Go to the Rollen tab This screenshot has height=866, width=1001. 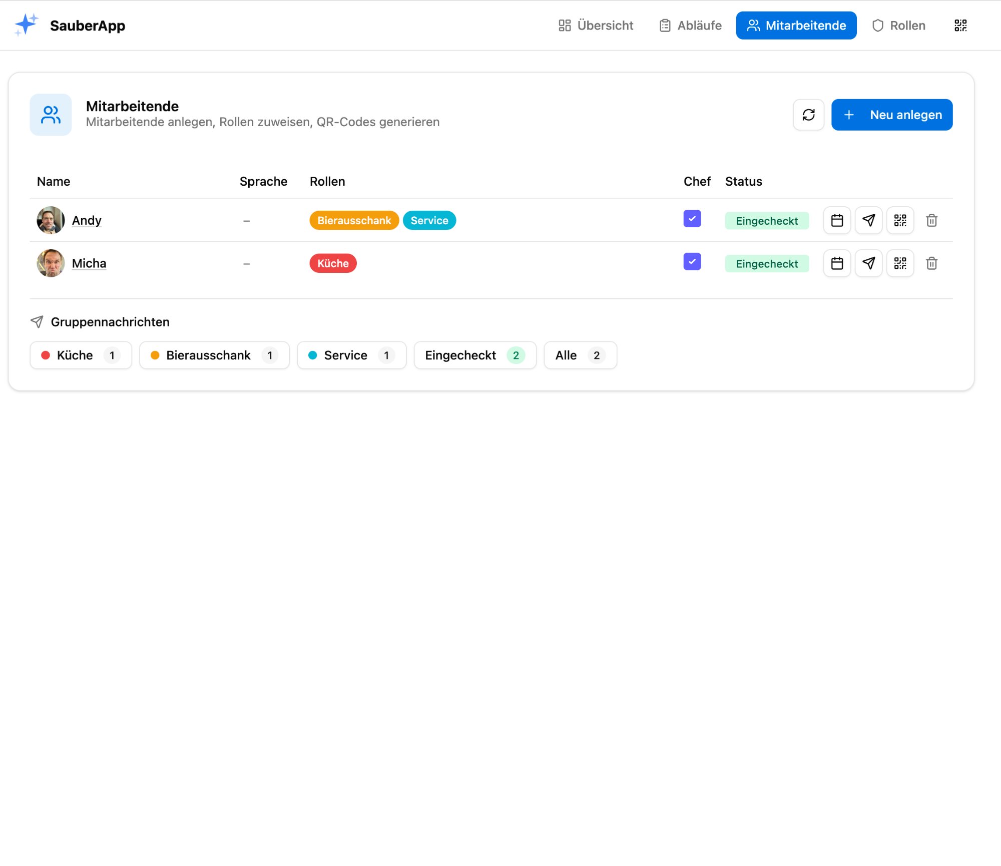click(899, 26)
